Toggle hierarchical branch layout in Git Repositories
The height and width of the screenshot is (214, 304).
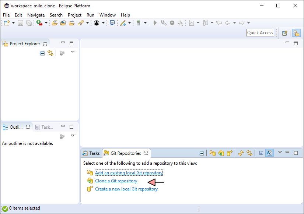pos(261,153)
